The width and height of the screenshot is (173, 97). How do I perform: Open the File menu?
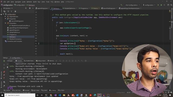pos(5,2)
